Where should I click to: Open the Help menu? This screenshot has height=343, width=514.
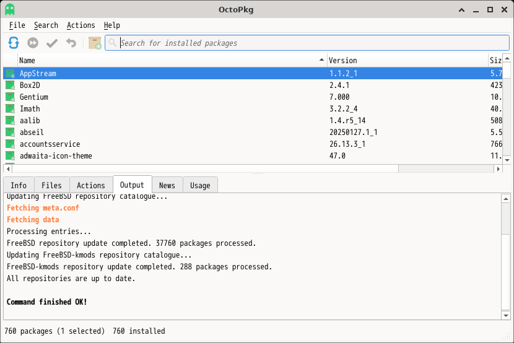112,25
